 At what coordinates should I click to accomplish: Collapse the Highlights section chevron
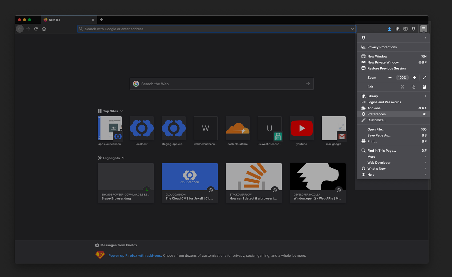123,158
